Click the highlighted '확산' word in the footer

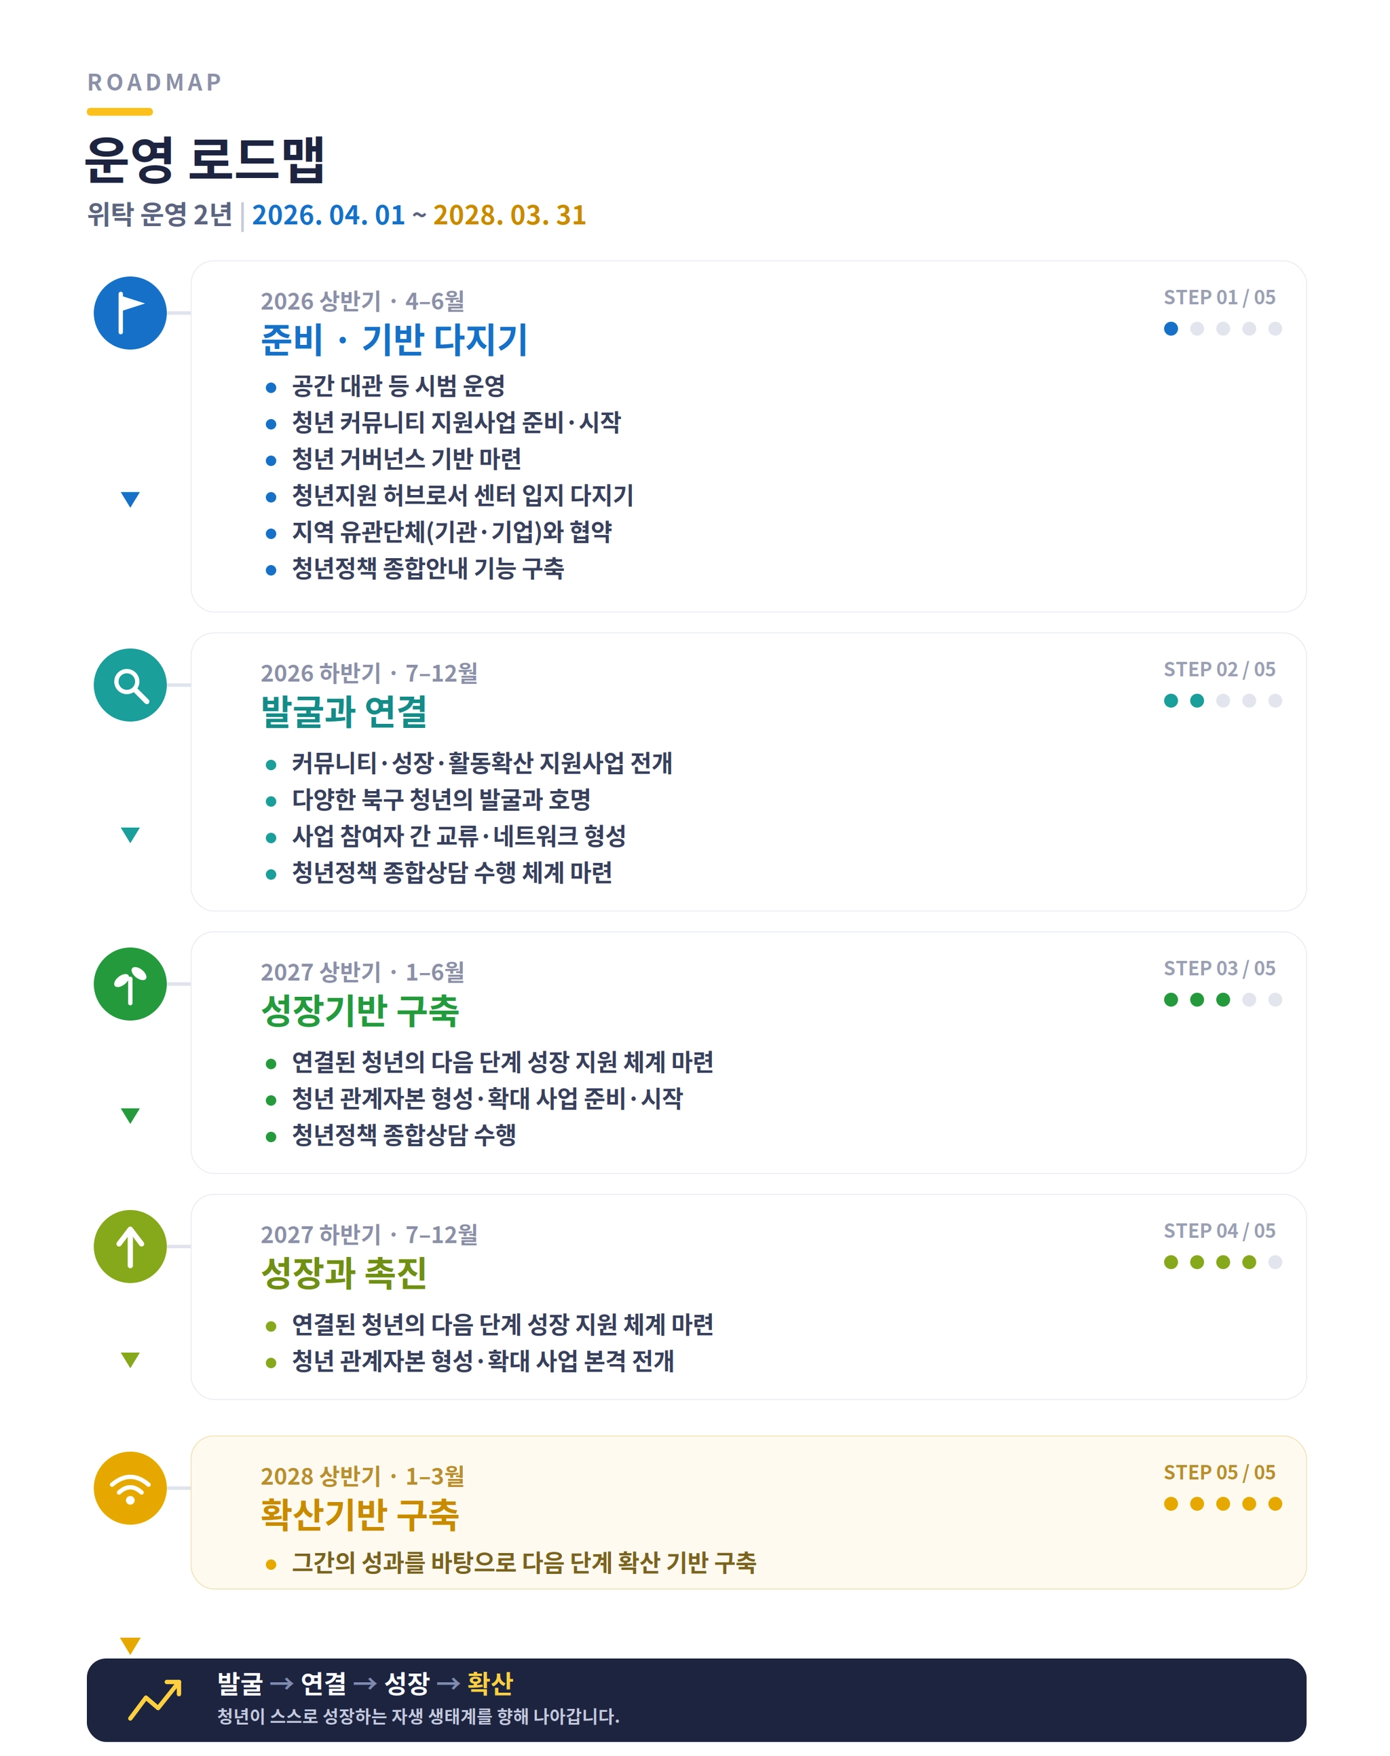coord(490,1683)
